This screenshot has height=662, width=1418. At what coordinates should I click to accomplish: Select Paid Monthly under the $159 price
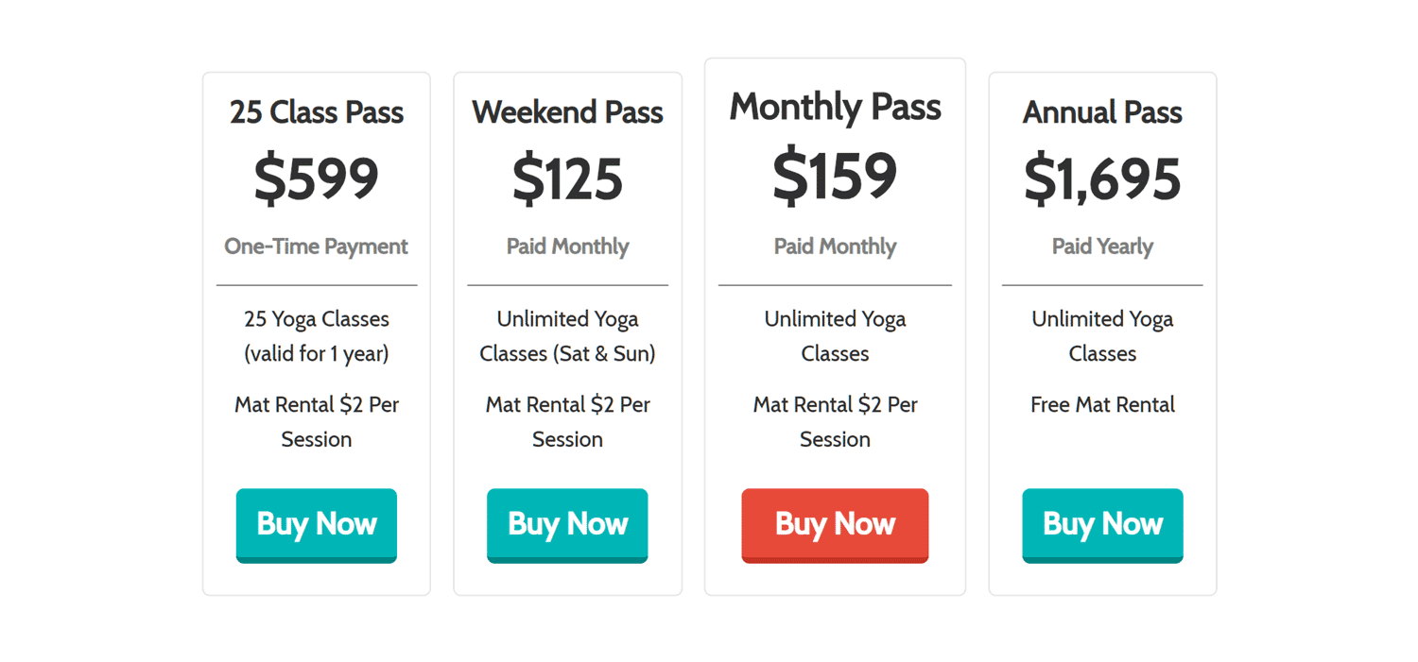(835, 246)
